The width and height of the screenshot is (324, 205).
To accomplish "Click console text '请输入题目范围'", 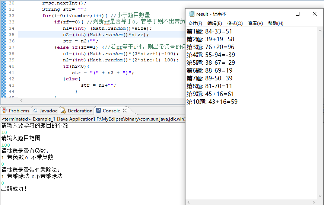I will click(20, 138).
